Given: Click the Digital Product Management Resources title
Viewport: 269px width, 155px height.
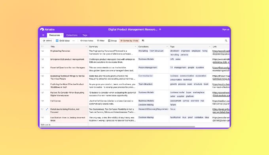Looking at the screenshot, I should tap(133, 30).
